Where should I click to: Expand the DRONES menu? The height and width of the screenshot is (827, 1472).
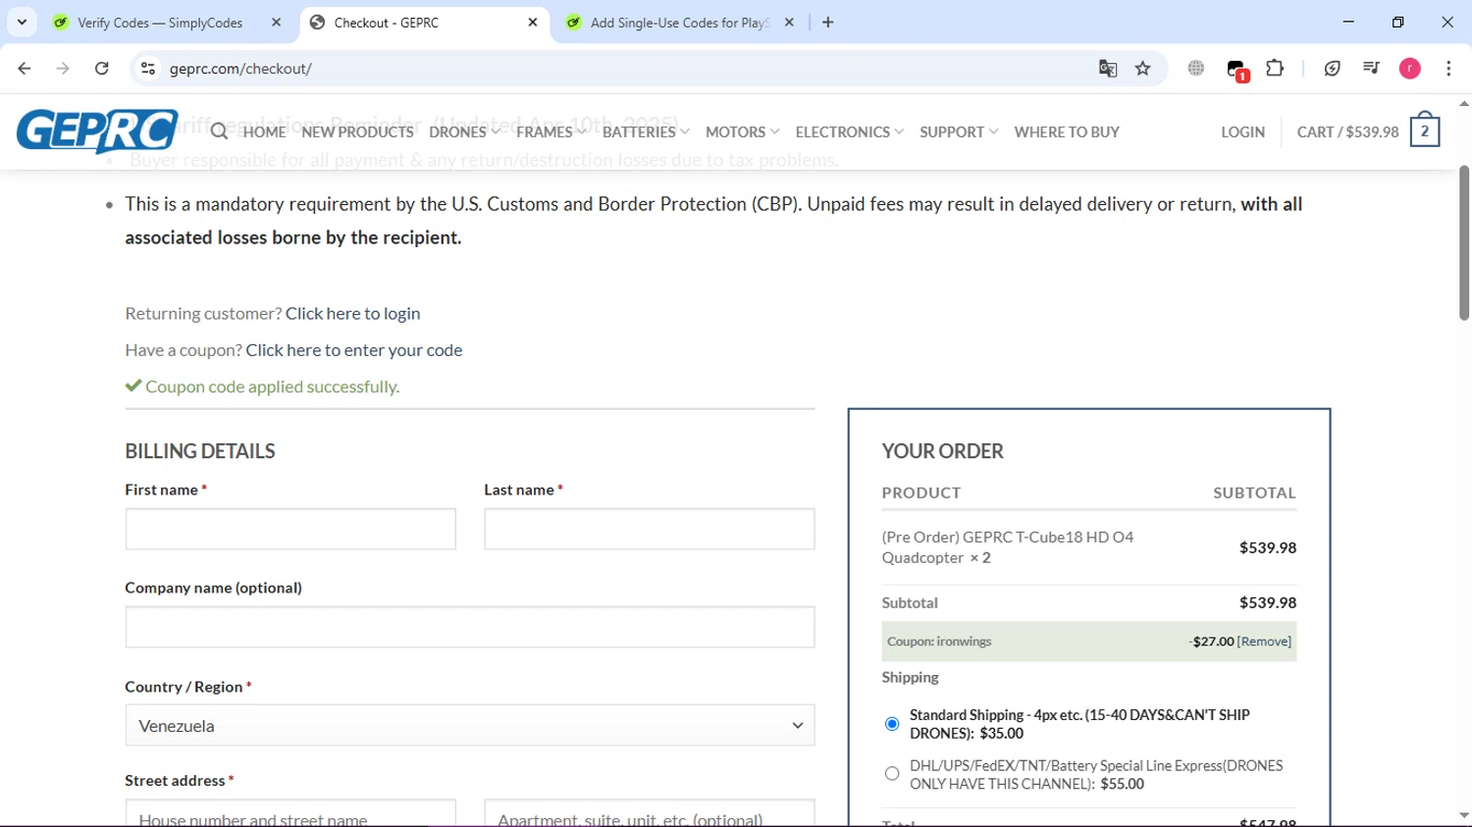point(464,131)
